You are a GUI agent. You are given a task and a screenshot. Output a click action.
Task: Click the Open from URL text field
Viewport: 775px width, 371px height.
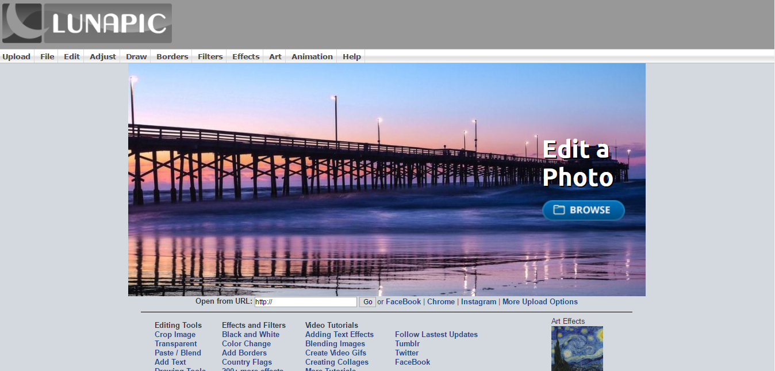305,302
